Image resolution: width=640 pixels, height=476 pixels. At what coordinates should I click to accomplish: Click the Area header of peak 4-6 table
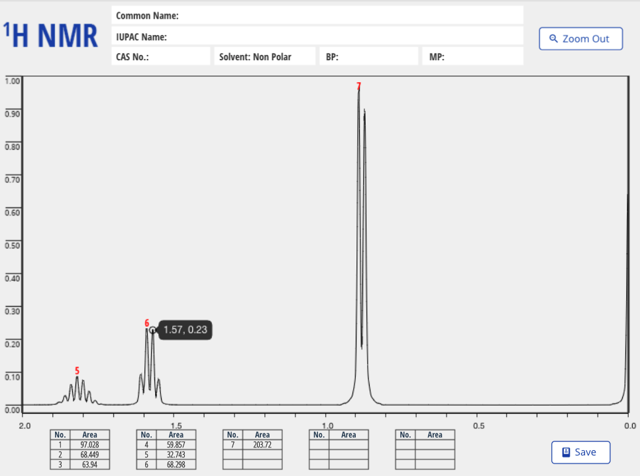pos(176,435)
